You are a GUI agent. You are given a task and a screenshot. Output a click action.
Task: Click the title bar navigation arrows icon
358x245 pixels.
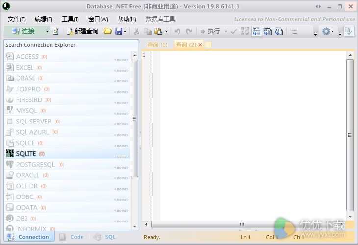[318, 6]
